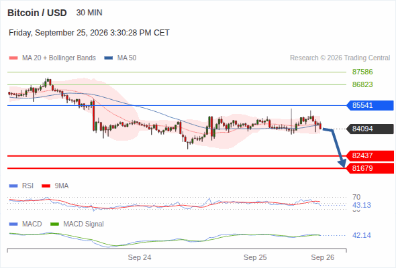This screenshot has width=396, height=268.
Task: Click the black 84094 current price tag
Action: coord(369,129)
